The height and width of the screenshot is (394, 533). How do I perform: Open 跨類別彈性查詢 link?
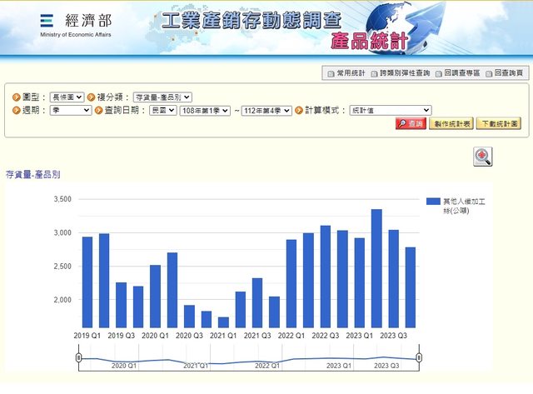[401, 74]
